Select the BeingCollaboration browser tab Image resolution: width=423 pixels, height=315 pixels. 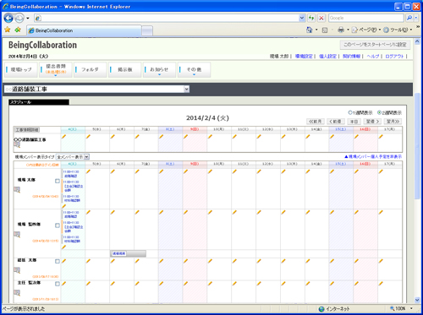[x=84, y=30]
